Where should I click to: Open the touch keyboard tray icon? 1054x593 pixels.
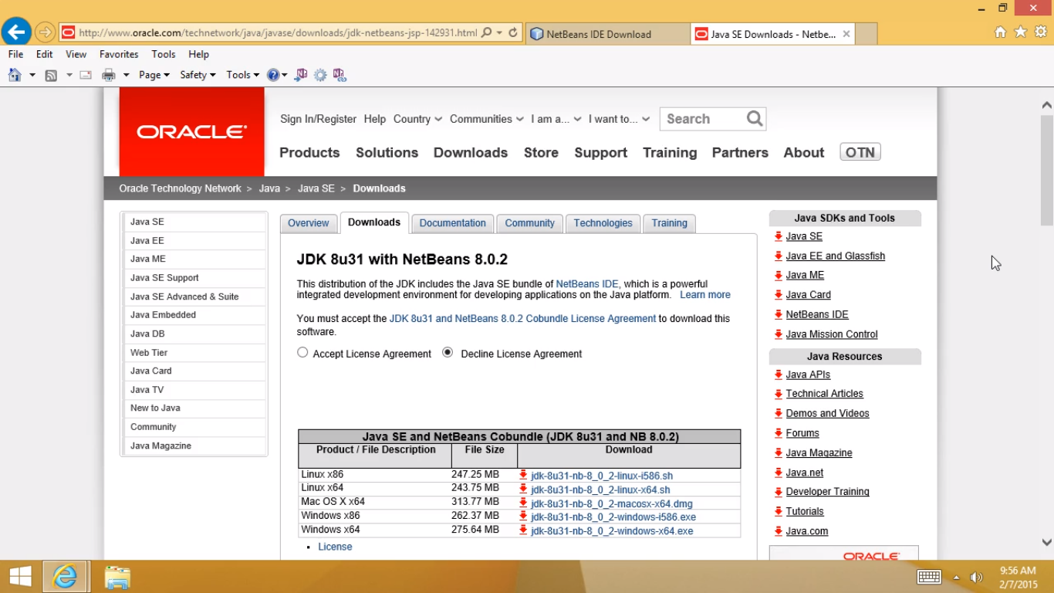coord(929,577)
